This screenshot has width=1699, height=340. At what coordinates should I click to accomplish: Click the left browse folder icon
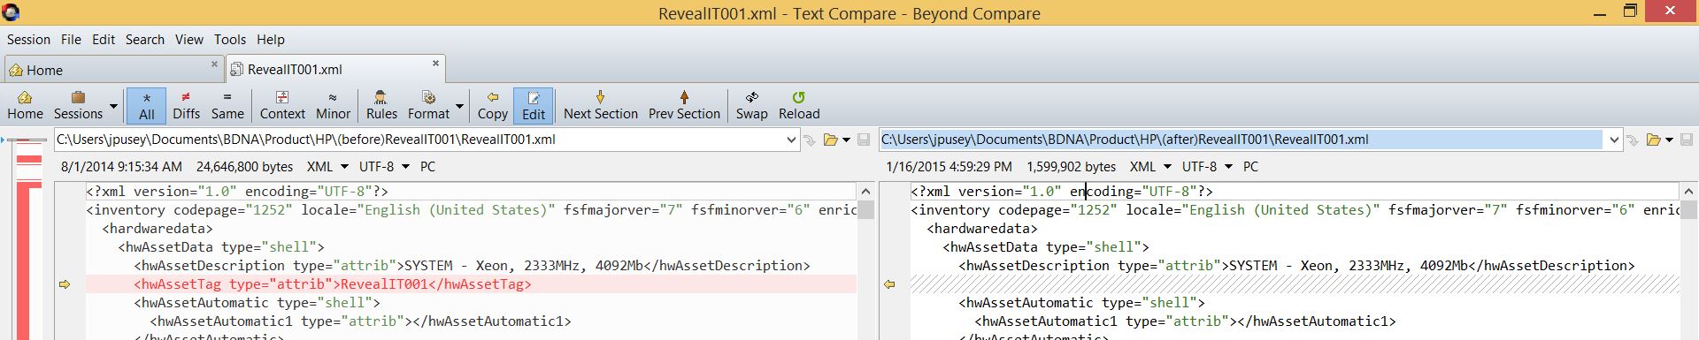[x=830, y=140]
